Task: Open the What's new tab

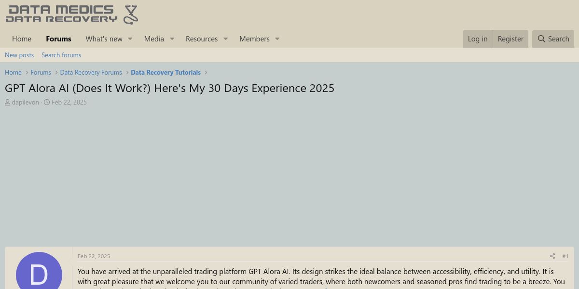Action: coord(104,39)
